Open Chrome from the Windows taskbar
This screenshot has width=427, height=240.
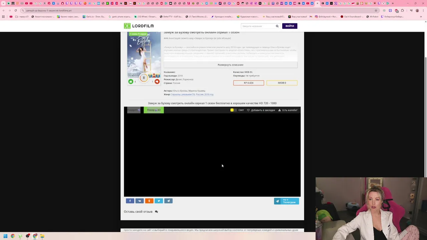click(13, 236)
